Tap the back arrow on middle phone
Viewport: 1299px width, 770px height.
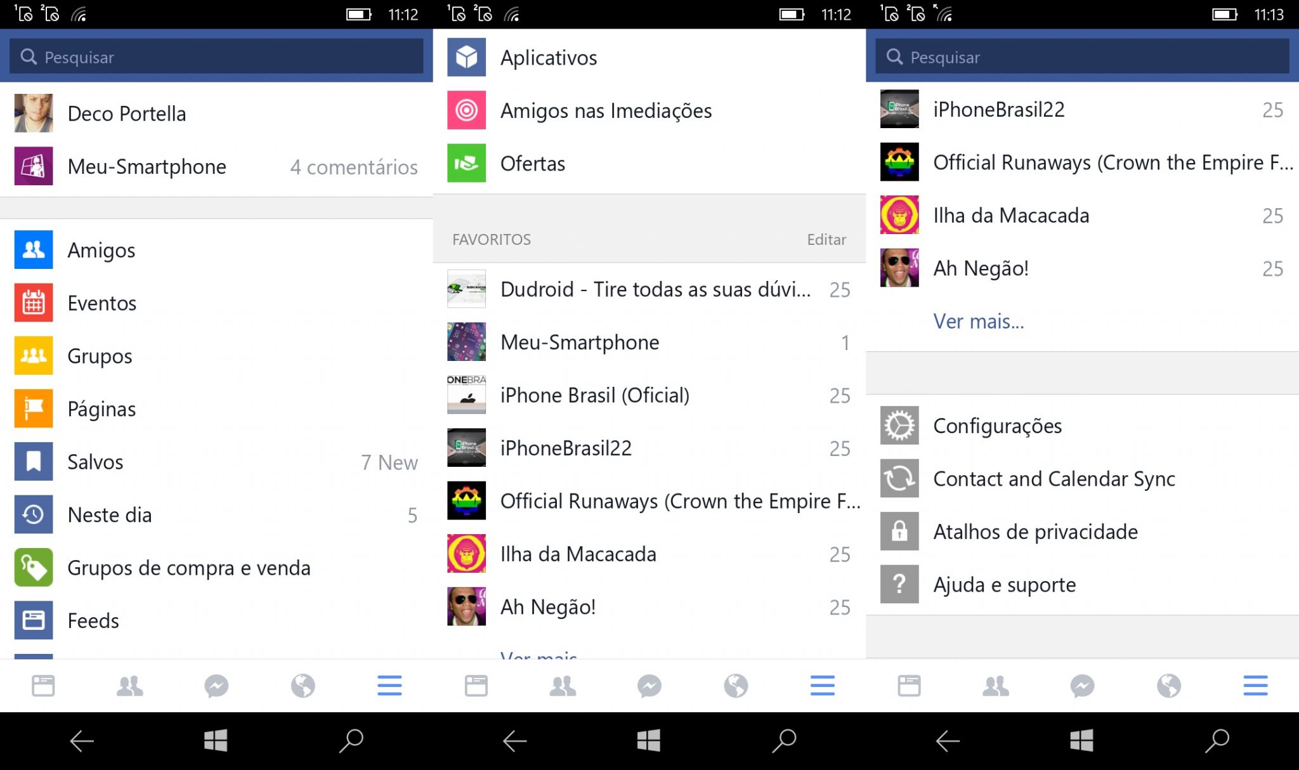click(514, 740)
